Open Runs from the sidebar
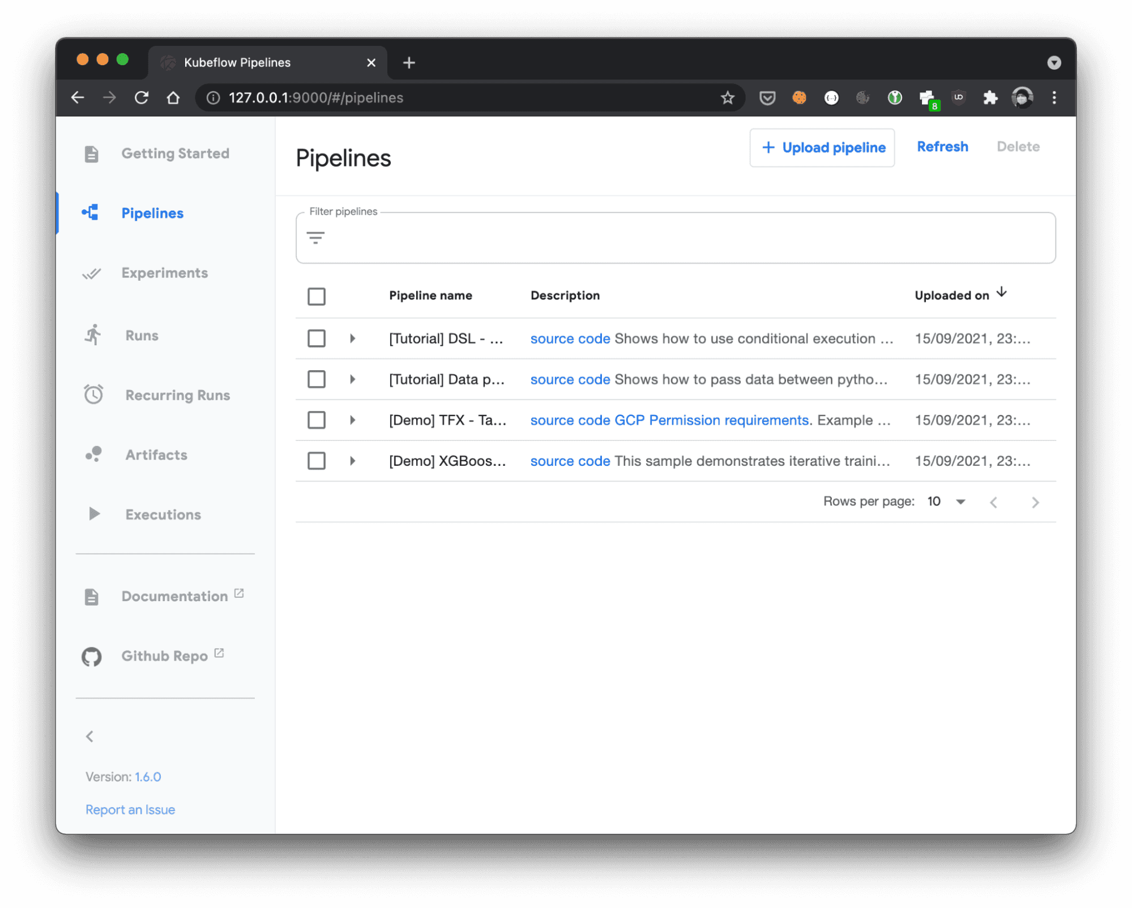The height and width of the screenshot is (908, 1132). click(x=142, y=335)
